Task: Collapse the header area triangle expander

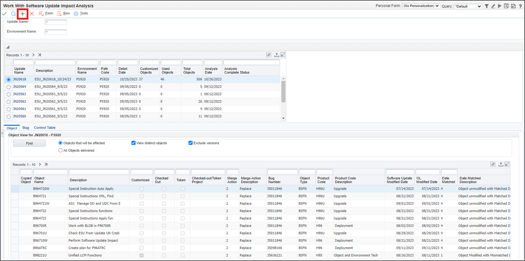Action: 8,47
